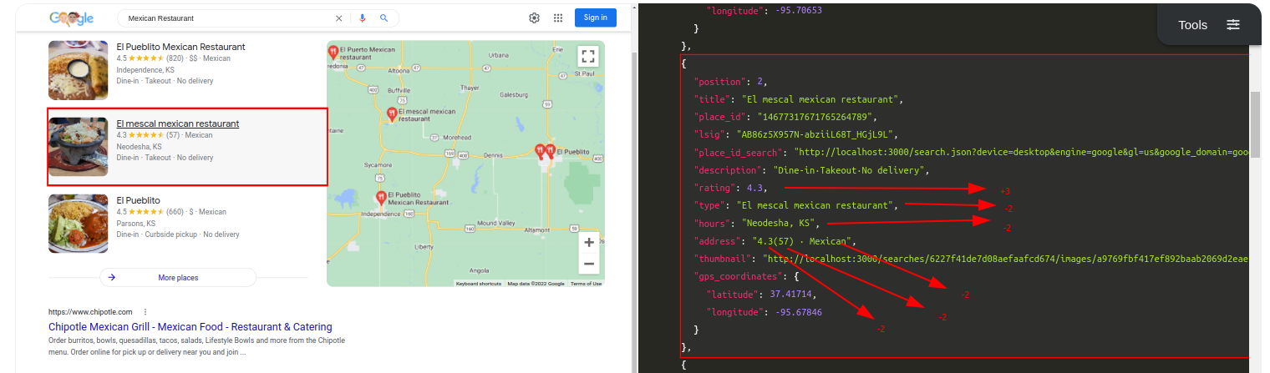The width and height of the screenshot is (1270, 373).
Task: Zoom in the map with plus icon
Action: click(x=589, y=243)
